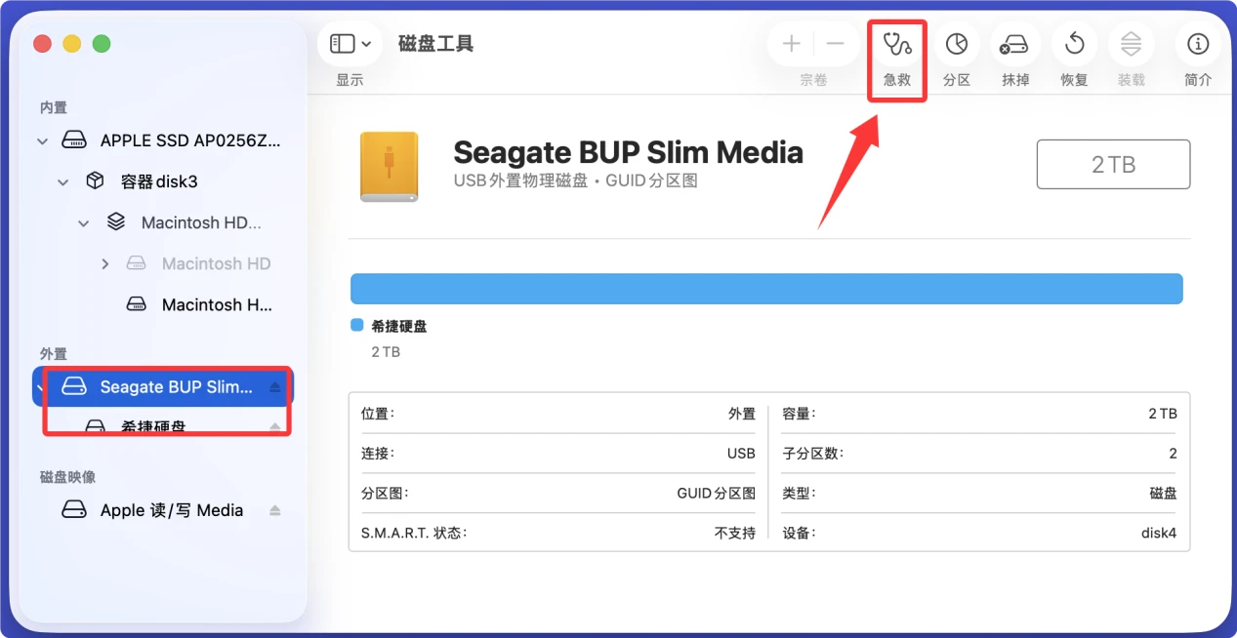Click the USB外置物理磁盘 subtitle text
The height and width of the screenshot is (638, 1237).
click(x=521, y=181)
